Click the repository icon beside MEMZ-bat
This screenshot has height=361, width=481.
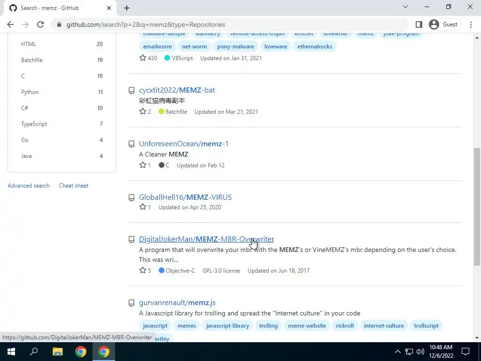132,91
